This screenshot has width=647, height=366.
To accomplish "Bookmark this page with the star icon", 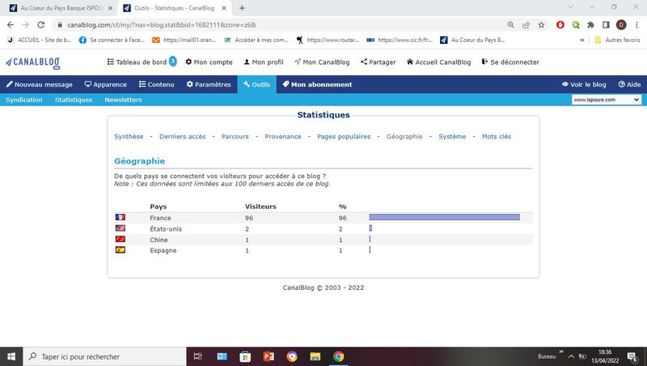I will point(541,25).
